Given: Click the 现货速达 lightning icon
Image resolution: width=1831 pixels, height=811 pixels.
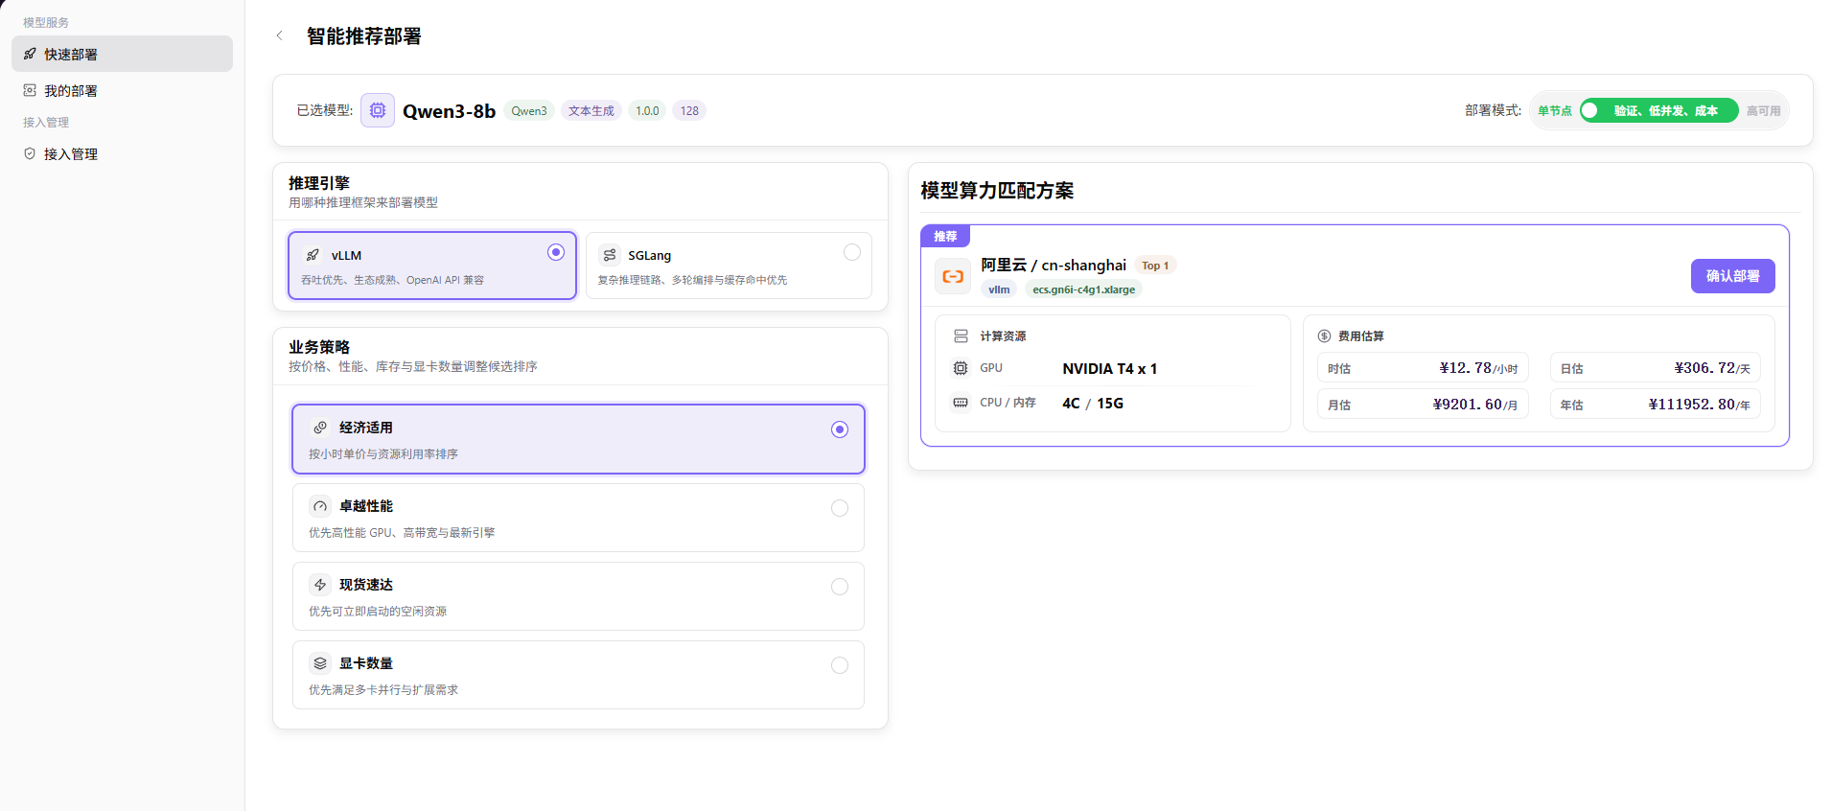Looking at the screenshot, I should (320, 585).
